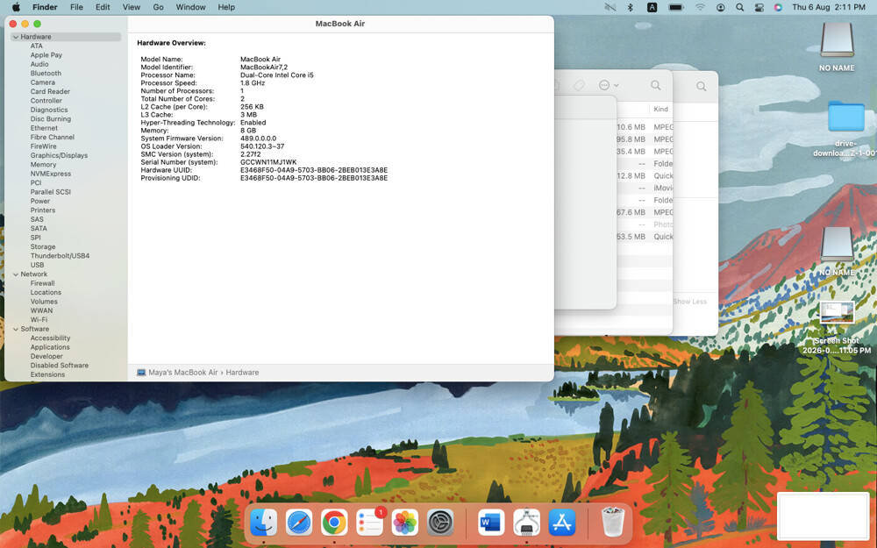Click Show Less in the Finder window
The height and width of the screenshot is (548, 877).
click(689, 302)
